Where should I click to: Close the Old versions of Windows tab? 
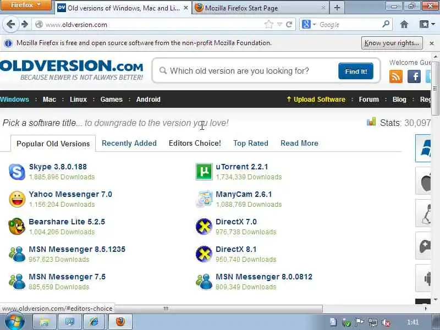(x=186, y=8)
